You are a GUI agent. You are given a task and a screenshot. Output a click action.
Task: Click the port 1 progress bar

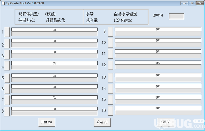tap(54, 30)
